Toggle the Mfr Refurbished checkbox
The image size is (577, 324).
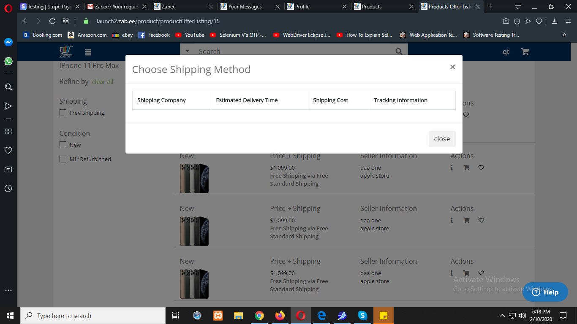pos(63,159)
